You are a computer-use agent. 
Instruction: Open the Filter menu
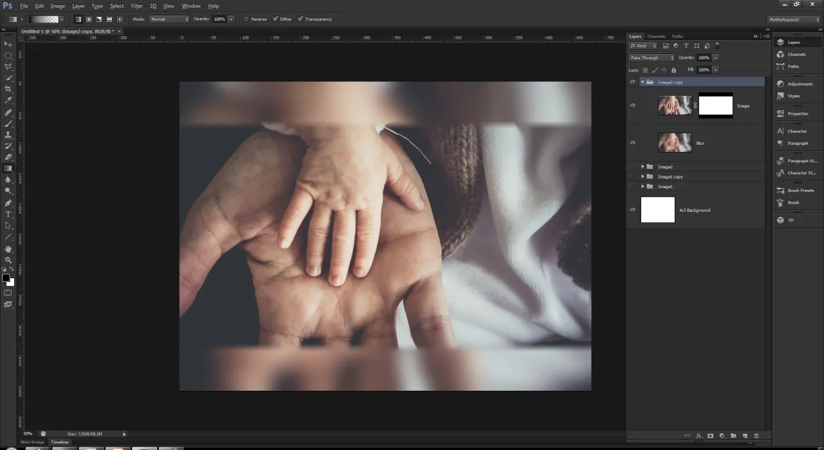tap(136, 6)
